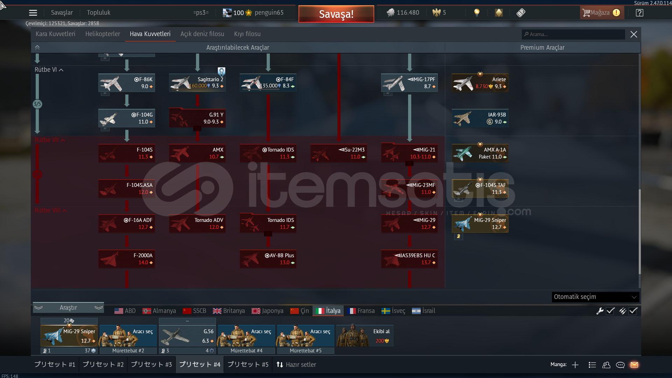Select the MiG-29 Sniper crew slot
The image size is (672, 378).
click(69, 336)
